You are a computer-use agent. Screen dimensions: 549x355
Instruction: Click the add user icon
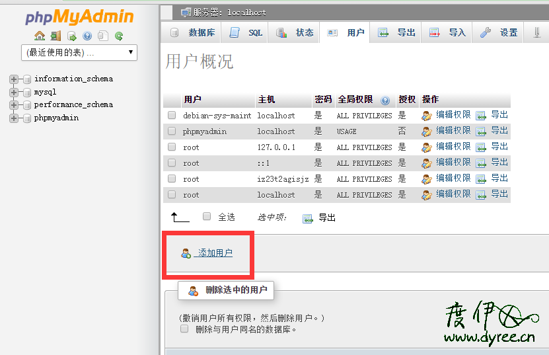[x=186, y=253]
